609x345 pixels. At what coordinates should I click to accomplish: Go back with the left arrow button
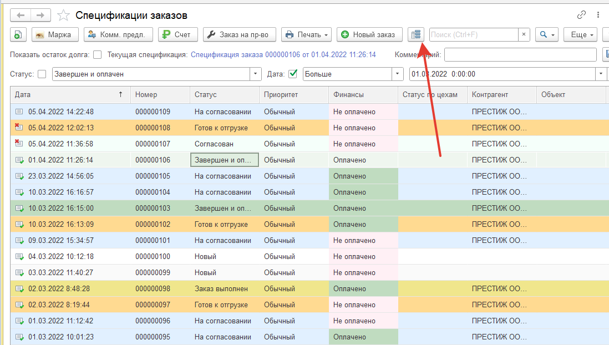click(21, 15)
